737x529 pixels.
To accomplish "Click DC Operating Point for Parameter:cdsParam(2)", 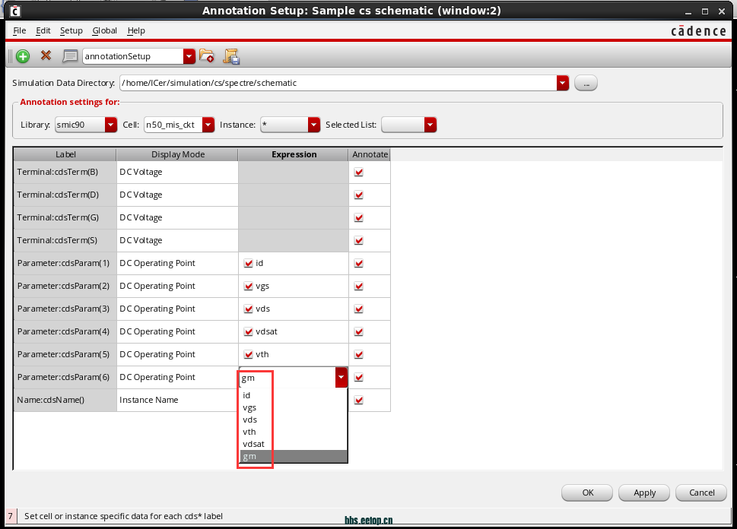I will point(178,286).
